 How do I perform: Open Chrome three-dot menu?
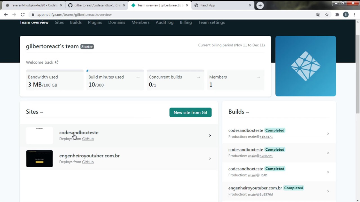click(x=354, y=15)
